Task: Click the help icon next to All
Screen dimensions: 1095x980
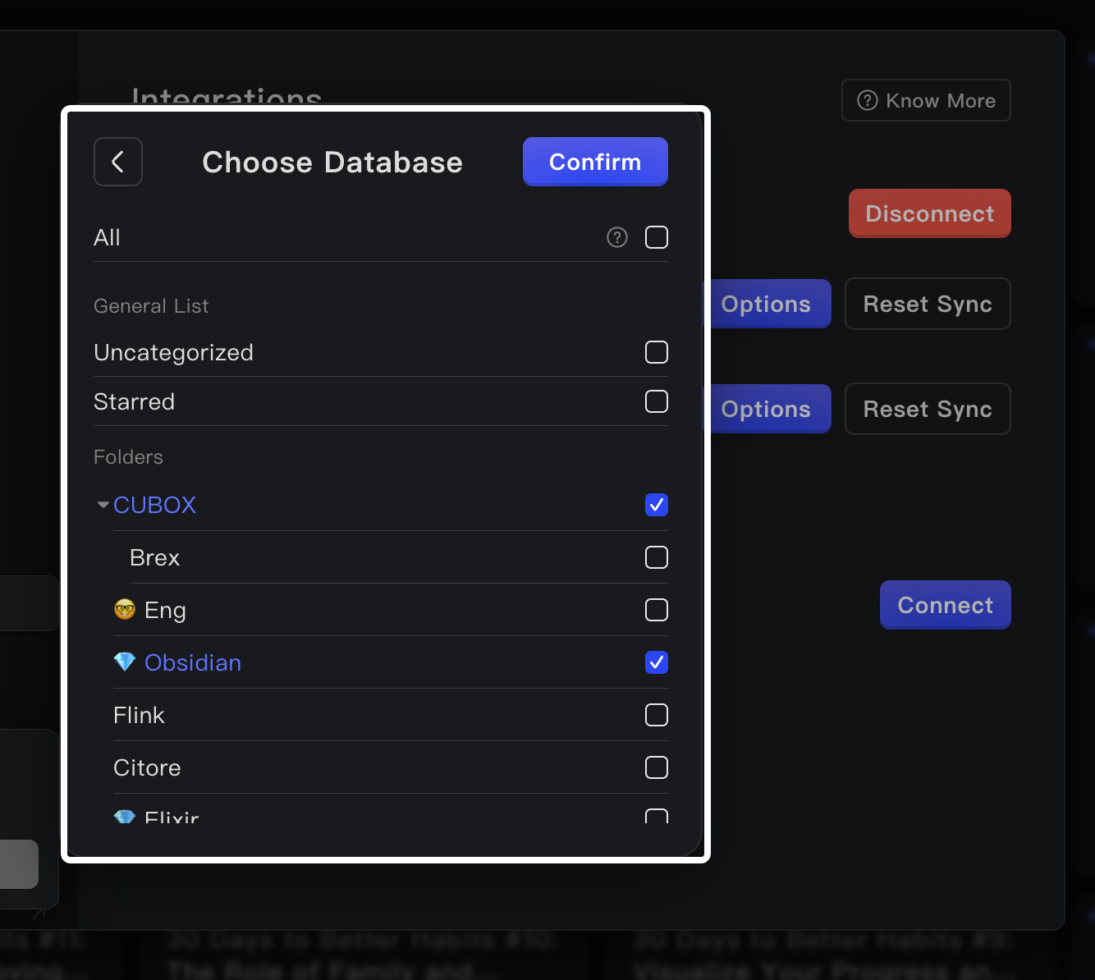Action: [x=617, y=237]
